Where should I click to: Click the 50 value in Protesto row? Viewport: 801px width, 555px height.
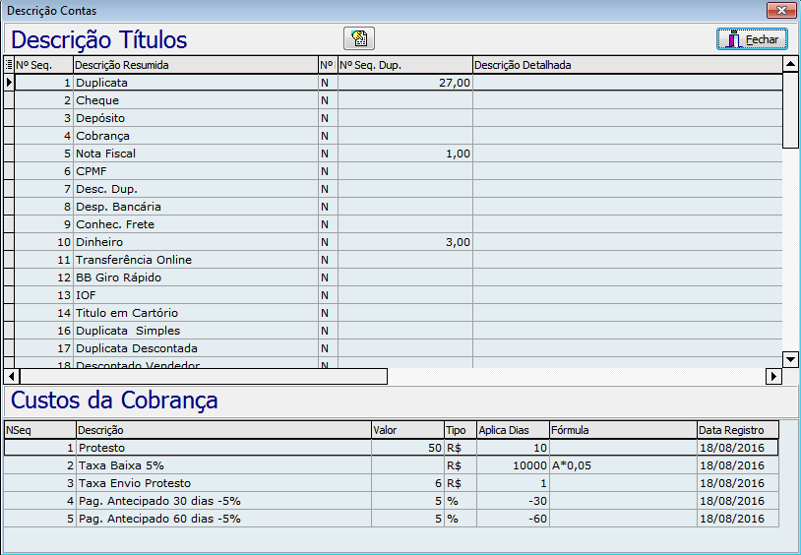[x=407, y=448]
